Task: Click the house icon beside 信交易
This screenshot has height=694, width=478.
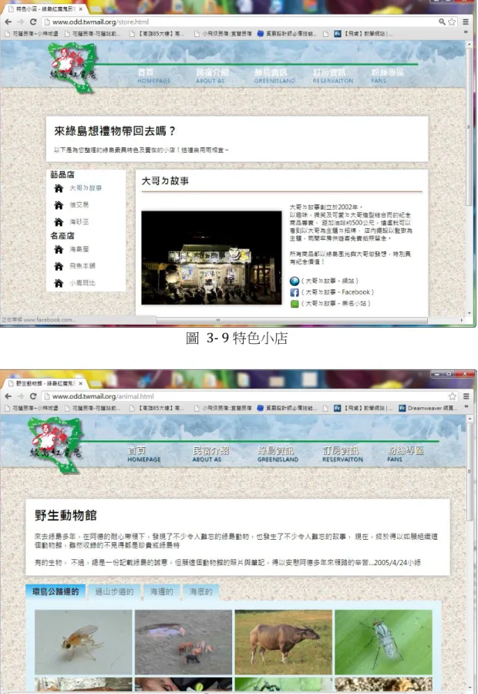Action: coord(59,205)
